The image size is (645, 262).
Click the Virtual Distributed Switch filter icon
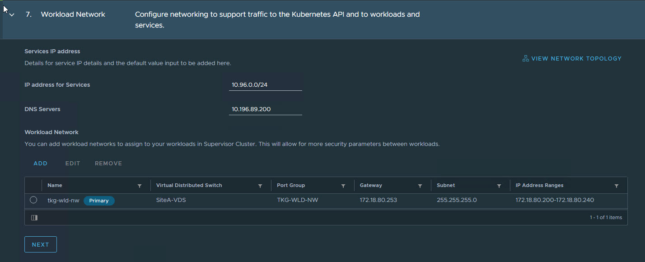tap(260, 186)
